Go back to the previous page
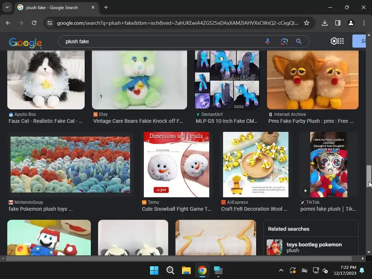This screenshot has height=279, width=372. tap(8, 23)
